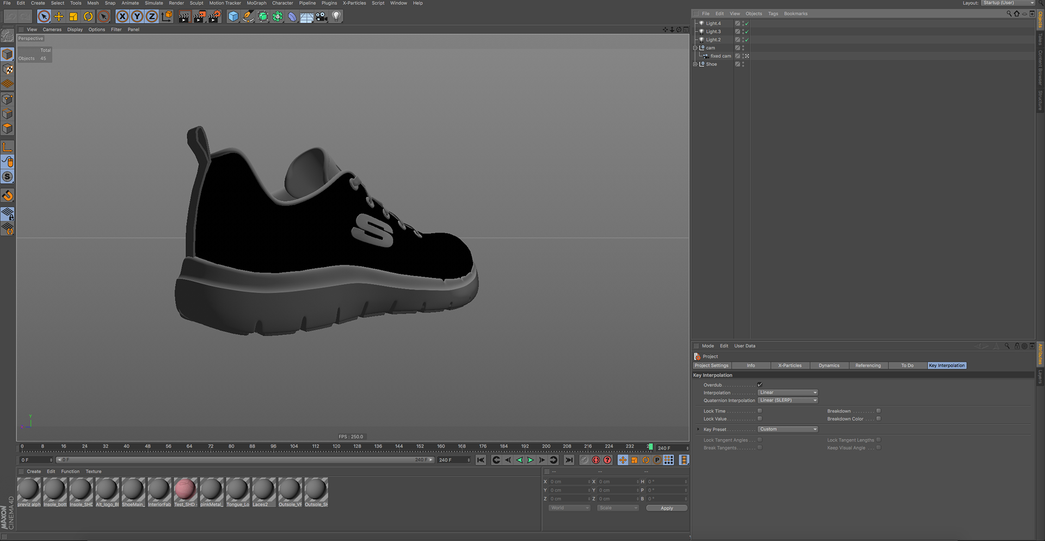Toggle Overdub checkbox

point(760,384)
